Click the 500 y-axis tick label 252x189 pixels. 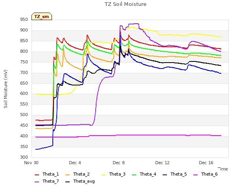[24, 115]
